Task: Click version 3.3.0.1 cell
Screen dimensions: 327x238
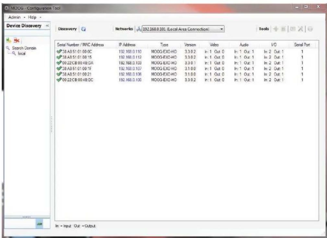Action: tap(190, 63)
